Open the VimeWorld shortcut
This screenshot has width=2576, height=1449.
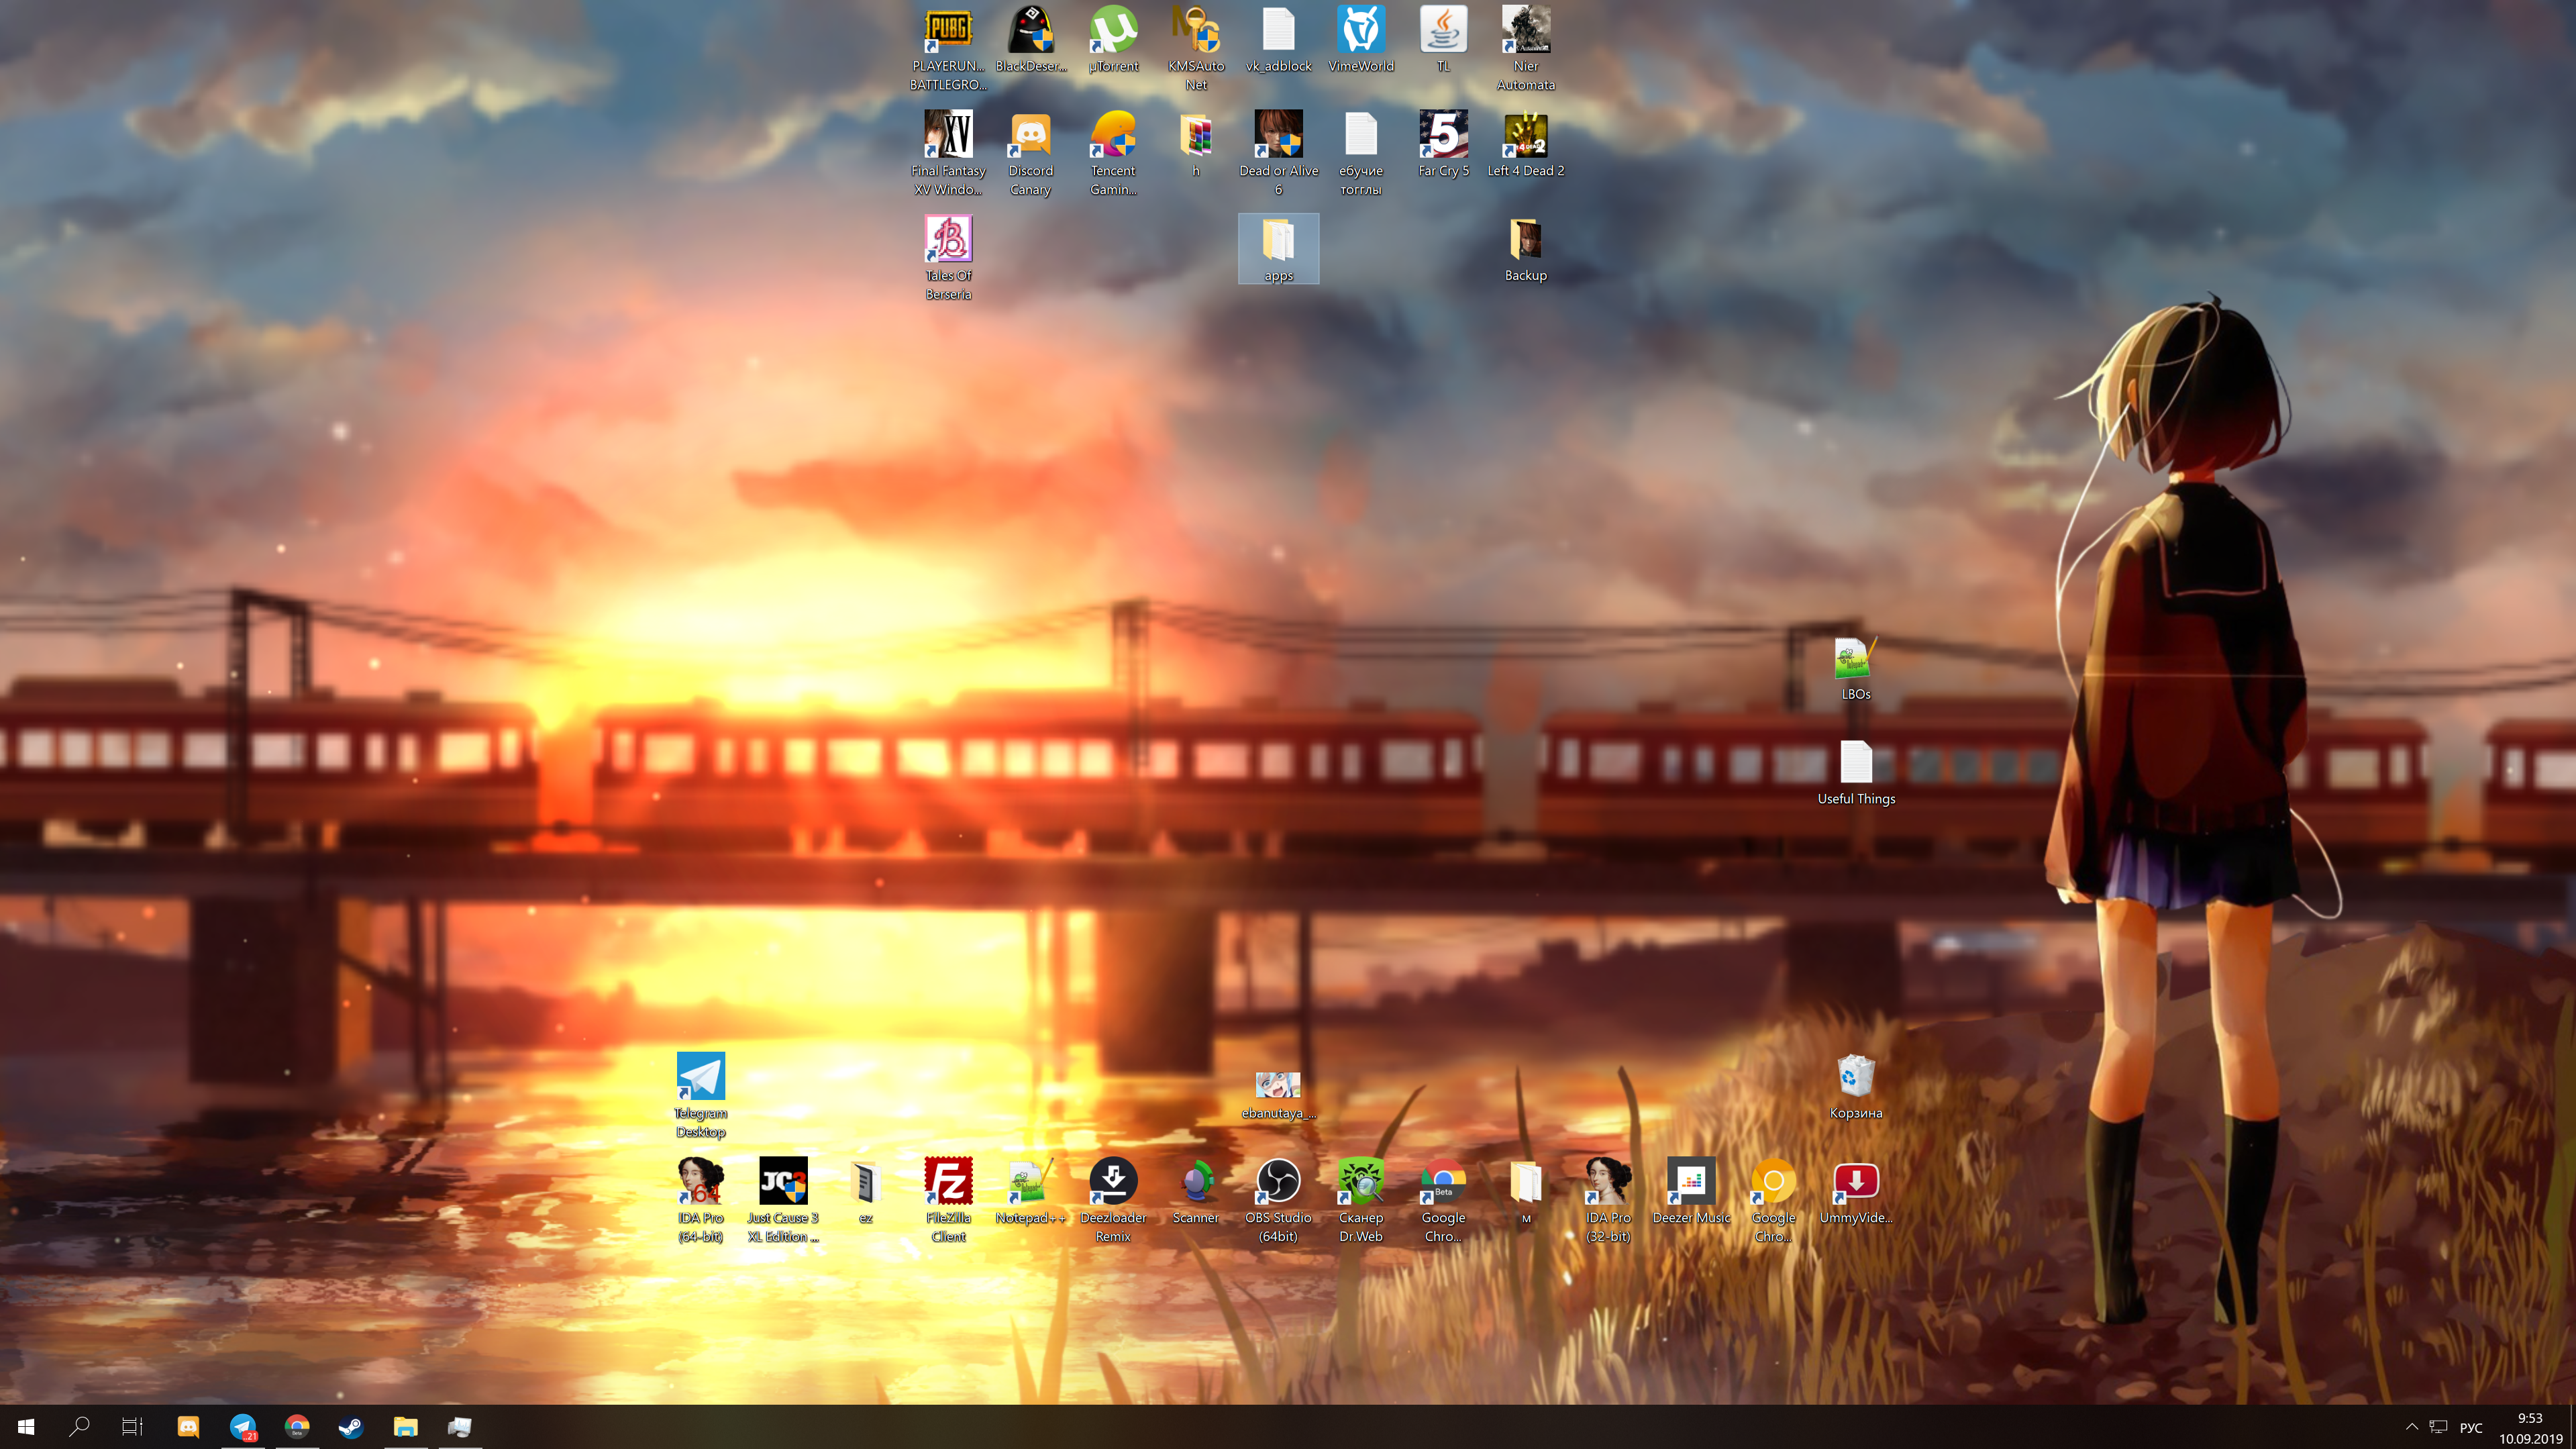point(1361,39)
